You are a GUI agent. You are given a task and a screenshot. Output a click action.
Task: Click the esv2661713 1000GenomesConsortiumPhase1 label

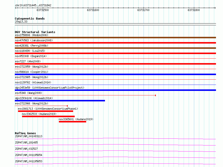pos(48,109)
